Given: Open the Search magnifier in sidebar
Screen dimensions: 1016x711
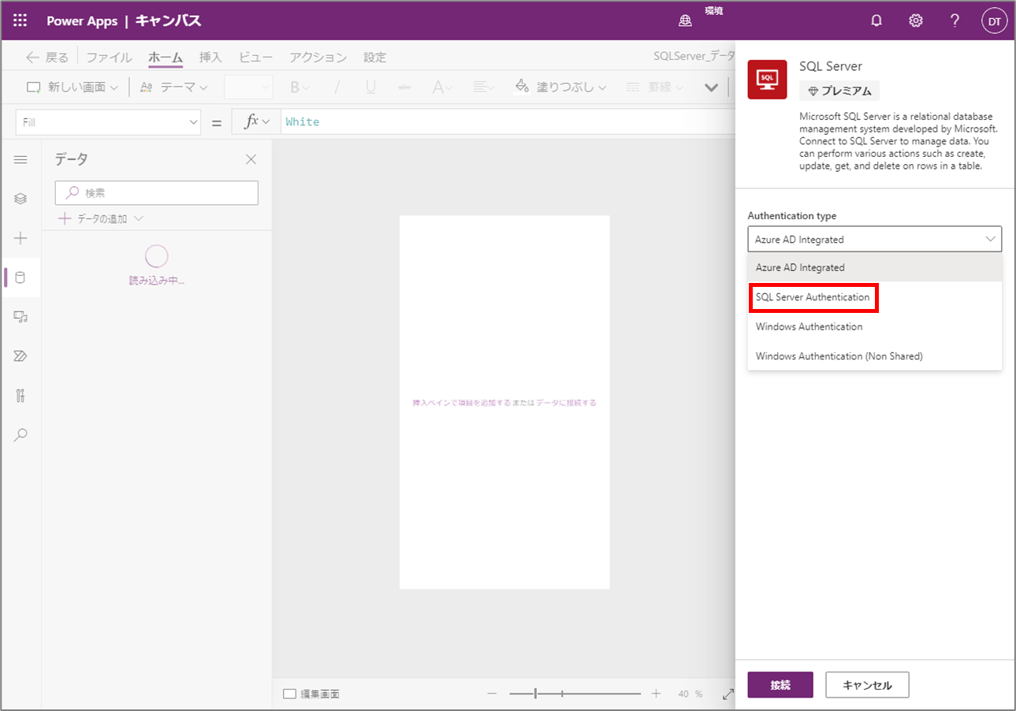Looking at the screenshot, I should point(21,435).
